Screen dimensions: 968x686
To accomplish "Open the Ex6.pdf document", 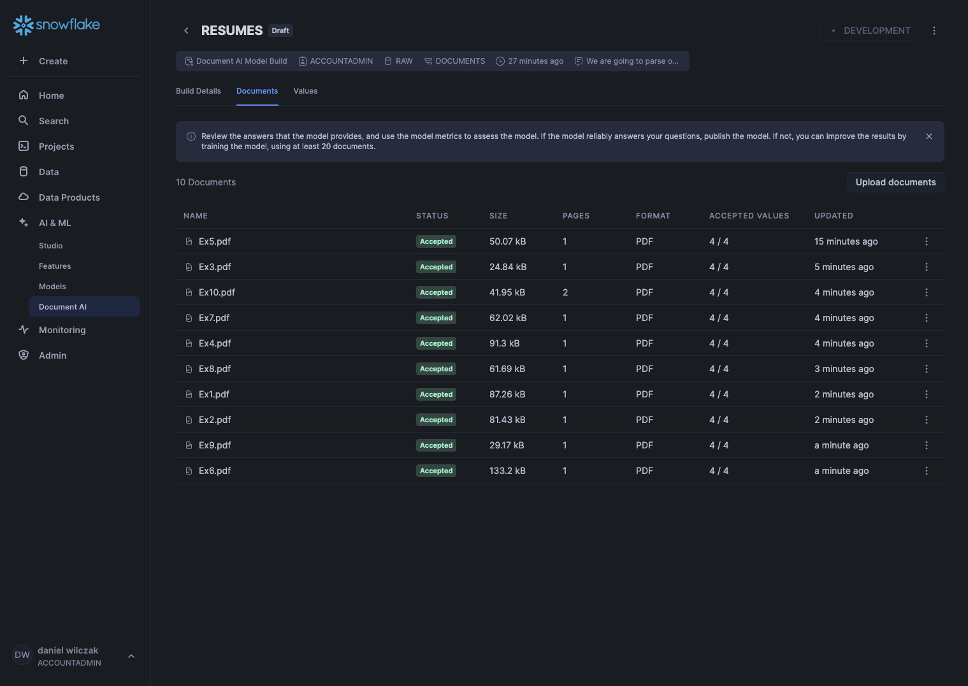I will (215, 471).
